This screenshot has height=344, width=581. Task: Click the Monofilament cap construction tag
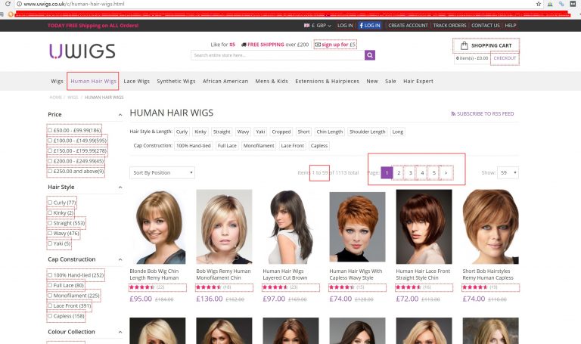[259, 146]
